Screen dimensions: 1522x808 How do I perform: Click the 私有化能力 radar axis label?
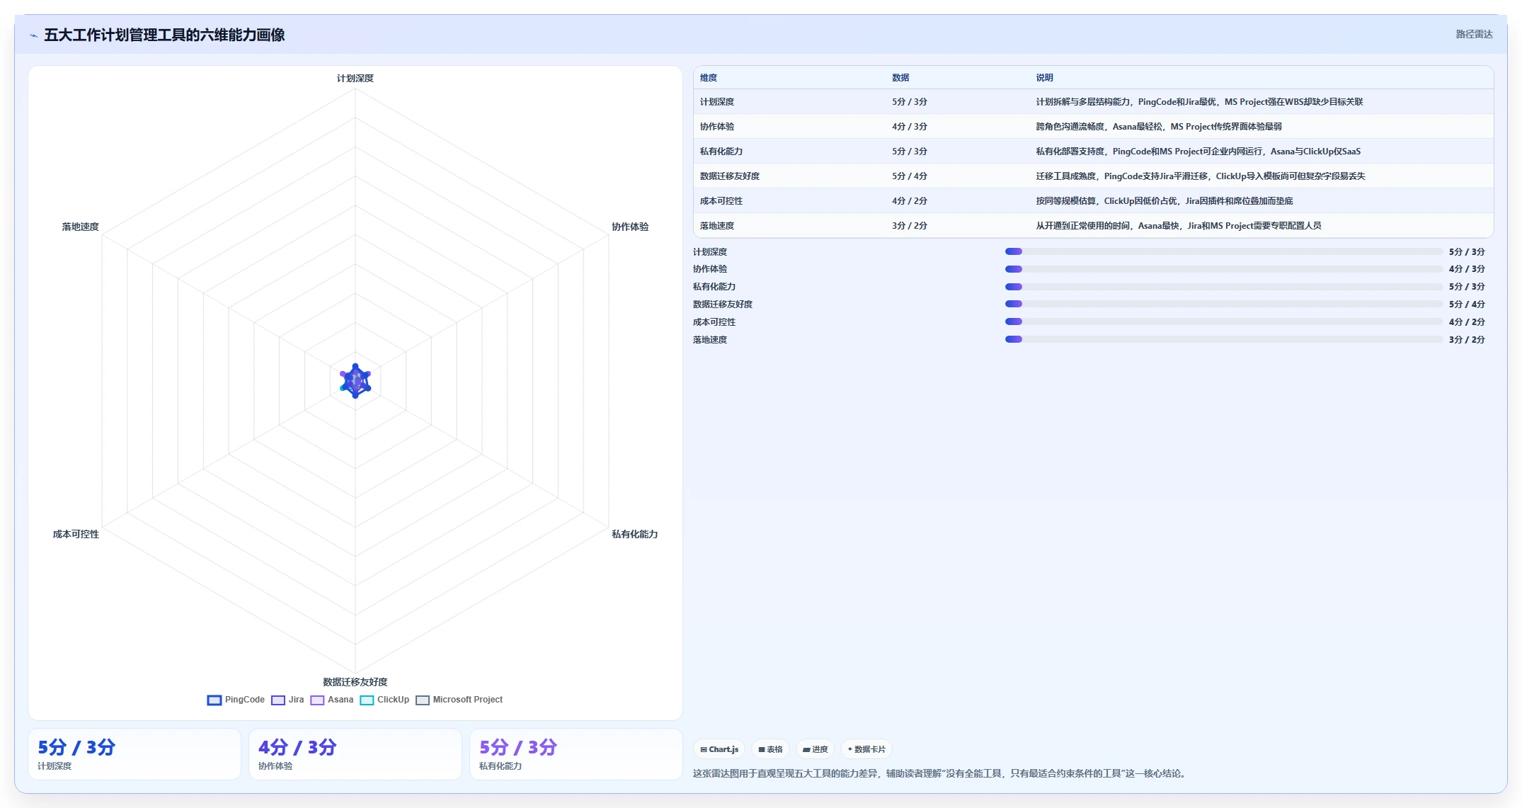tap(635, 534)
